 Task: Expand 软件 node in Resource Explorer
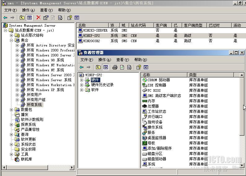click(81, 90)
